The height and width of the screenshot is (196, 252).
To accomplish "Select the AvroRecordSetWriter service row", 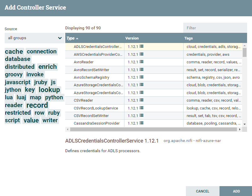I will (x=154, y=70).
